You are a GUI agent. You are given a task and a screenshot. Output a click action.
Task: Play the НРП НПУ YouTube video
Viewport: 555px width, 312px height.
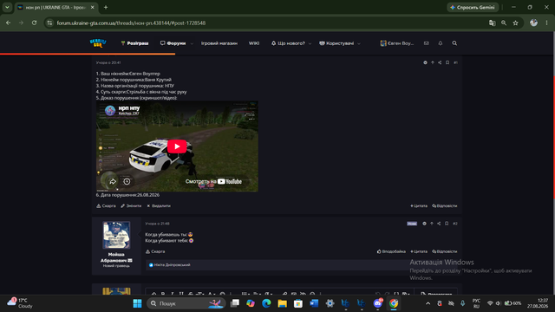point(177,146)
